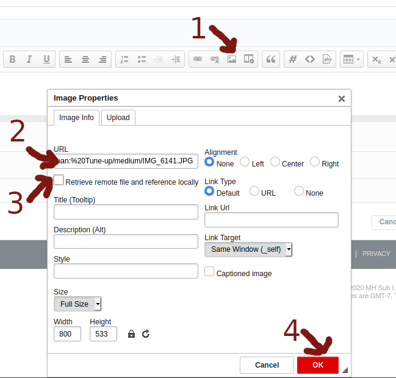Click Cancel in Image Properties dialog
Image resolution: width=396 pixels, height=378 pixels.
(x=267, y=365)
